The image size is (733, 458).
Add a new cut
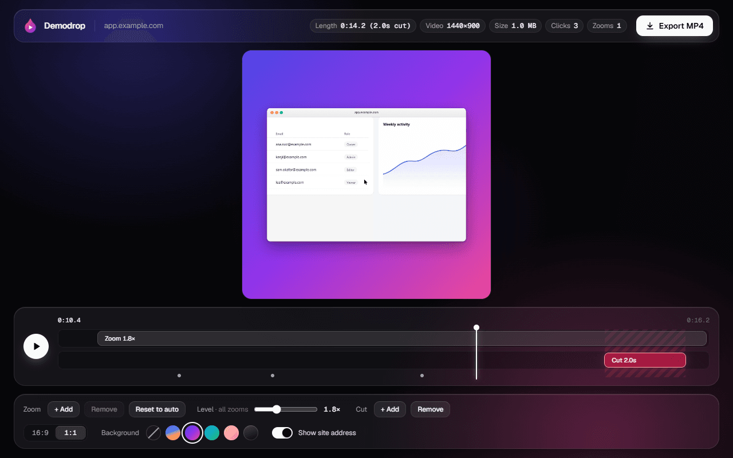pyautogui.click(x=390, y=409)
